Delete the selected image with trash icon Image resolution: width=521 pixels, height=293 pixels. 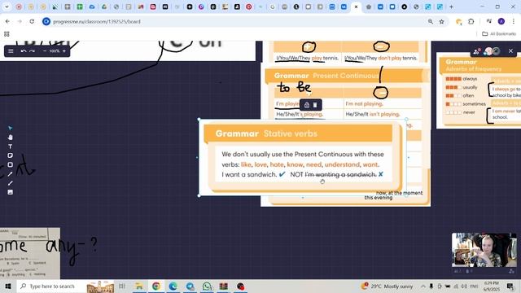(315, 105)
